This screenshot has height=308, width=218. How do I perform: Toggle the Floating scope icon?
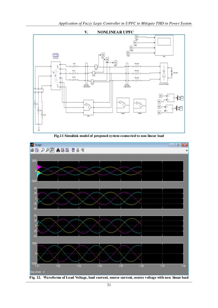(x=73, y=150)
